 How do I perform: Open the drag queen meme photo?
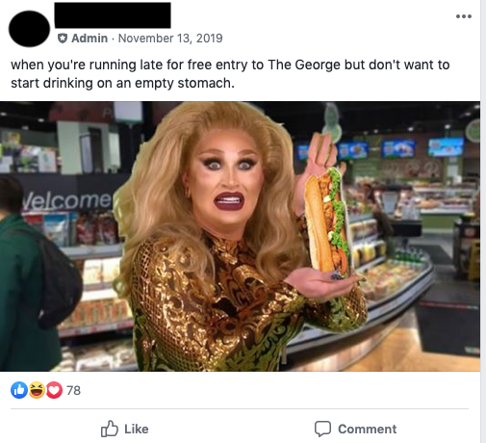[x=240, y=237]
